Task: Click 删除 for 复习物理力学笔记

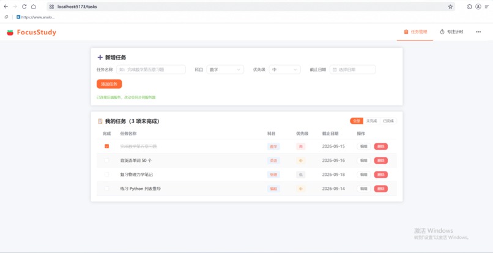Action: coord(380,175)
